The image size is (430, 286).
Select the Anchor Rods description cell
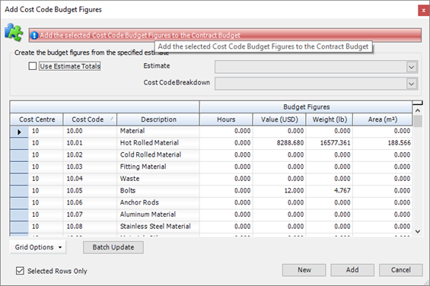click(158, 202)
